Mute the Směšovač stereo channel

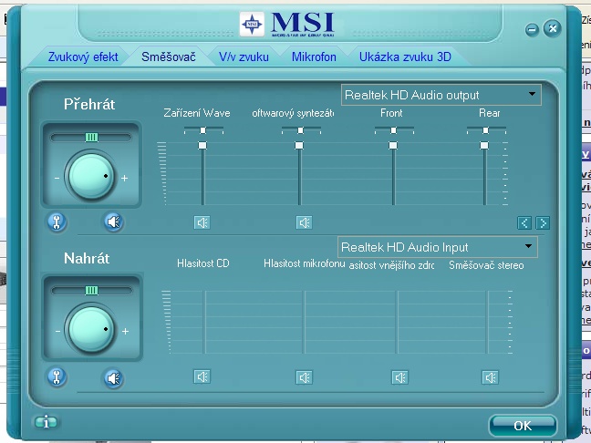point(491,377)
